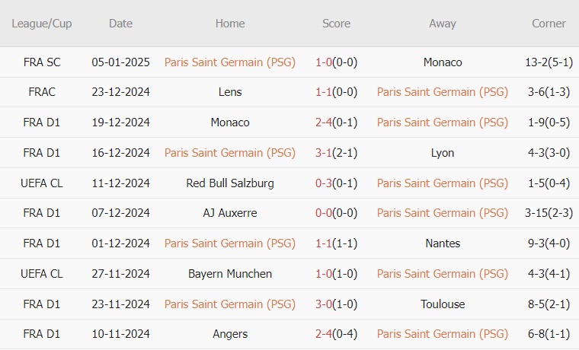This screenshot has height=350, width=579.
Task: Click the Monaco home team on 19-12-2024
Action: tap(230, 123)
